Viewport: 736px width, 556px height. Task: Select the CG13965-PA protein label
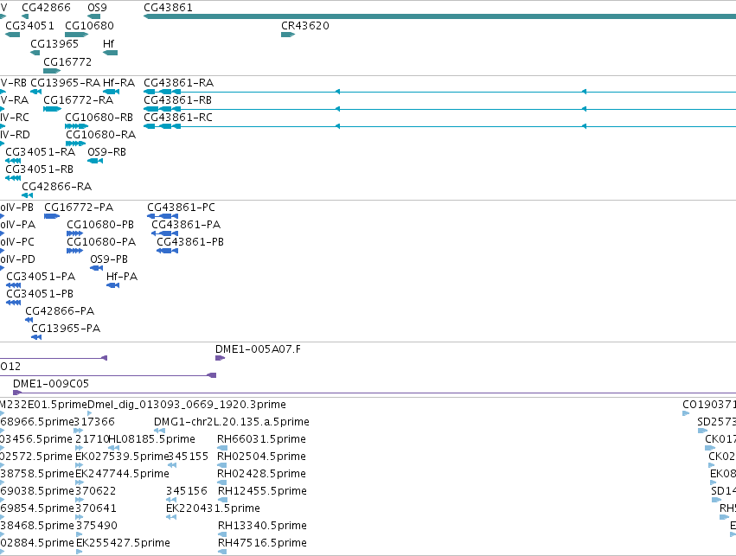[66, 329]
